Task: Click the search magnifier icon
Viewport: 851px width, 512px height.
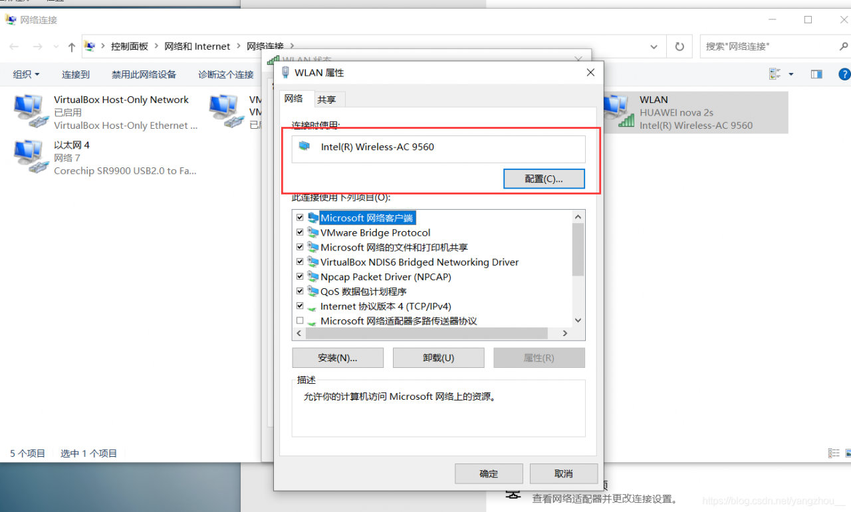Action: coord(844,46)
